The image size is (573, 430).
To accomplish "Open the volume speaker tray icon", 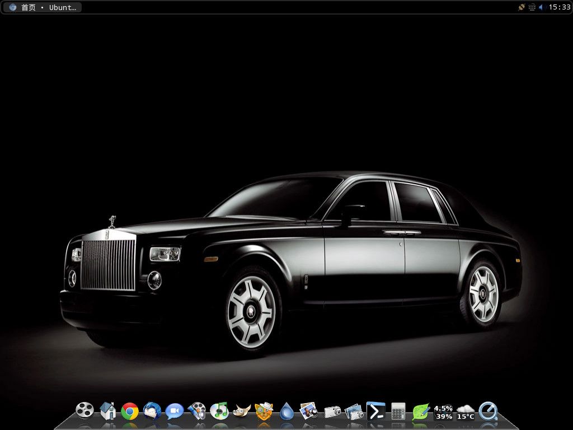I will coord(542,7).
